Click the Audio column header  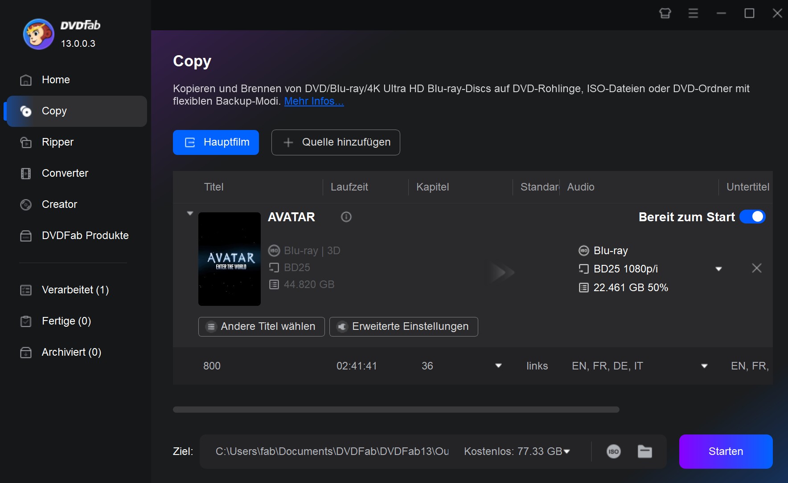click(x=581, y=187)
